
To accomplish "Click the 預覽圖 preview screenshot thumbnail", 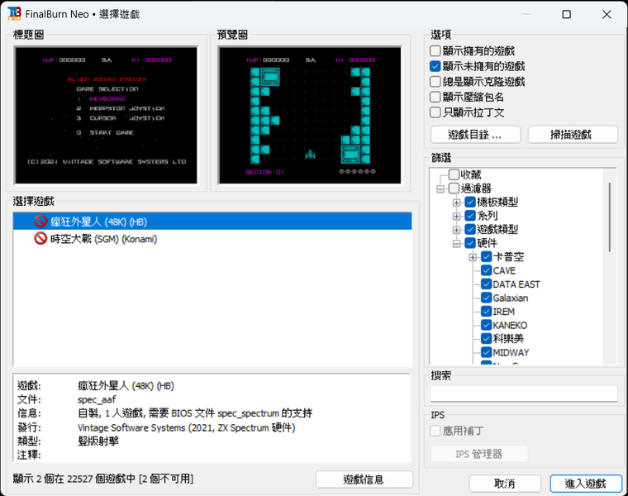I will point(310,116).
